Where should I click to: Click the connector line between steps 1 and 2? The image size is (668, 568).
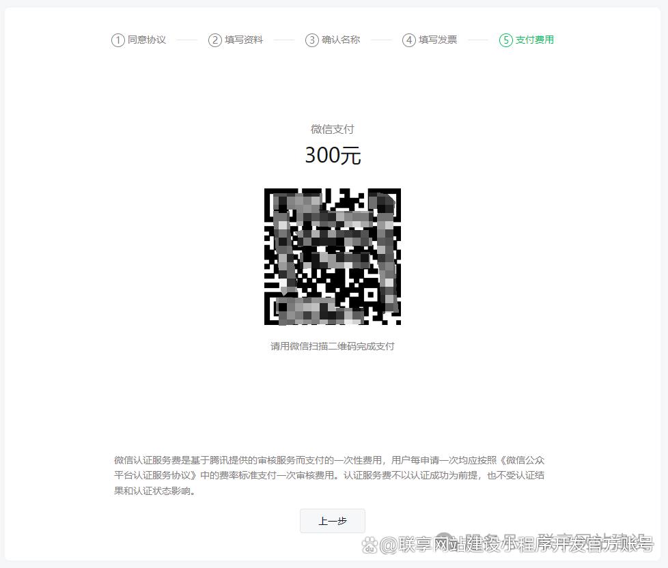pos(186,40)
